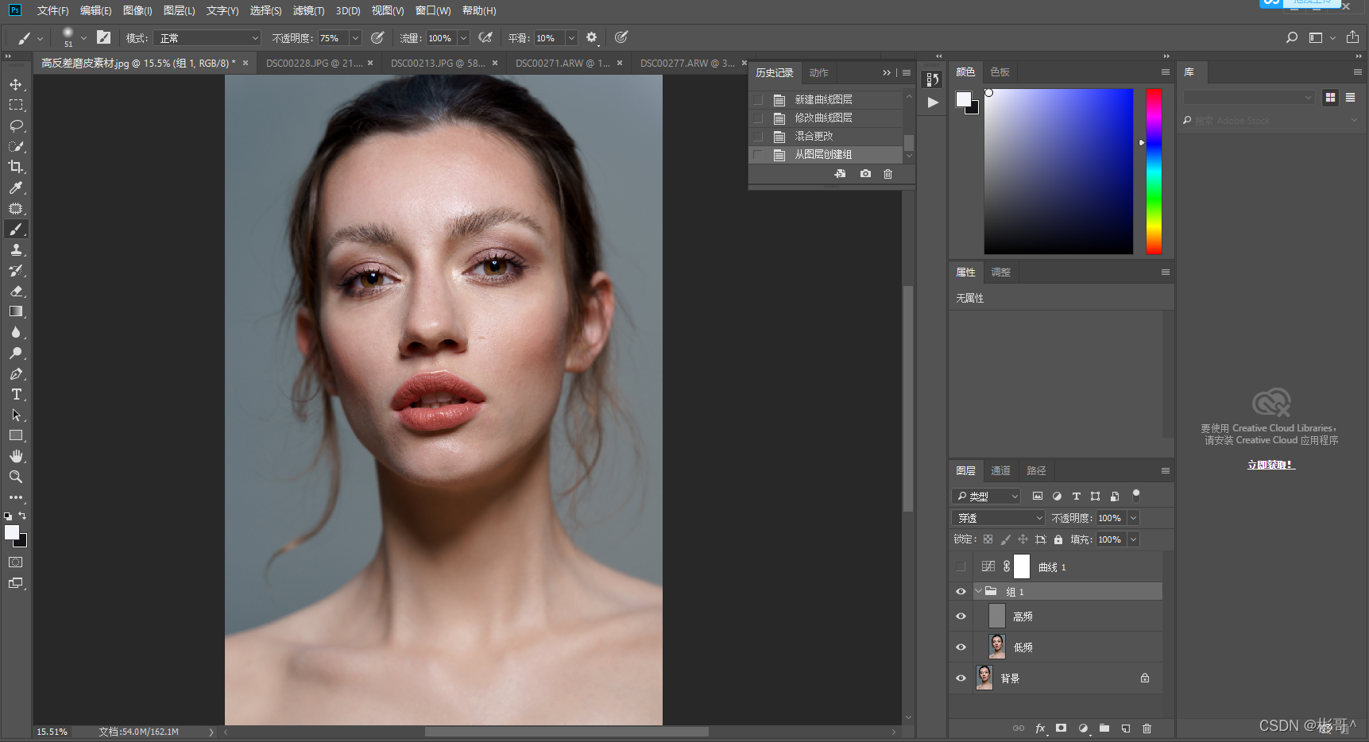Select the 修改曲线图层 history state

(x=823, y=118)
